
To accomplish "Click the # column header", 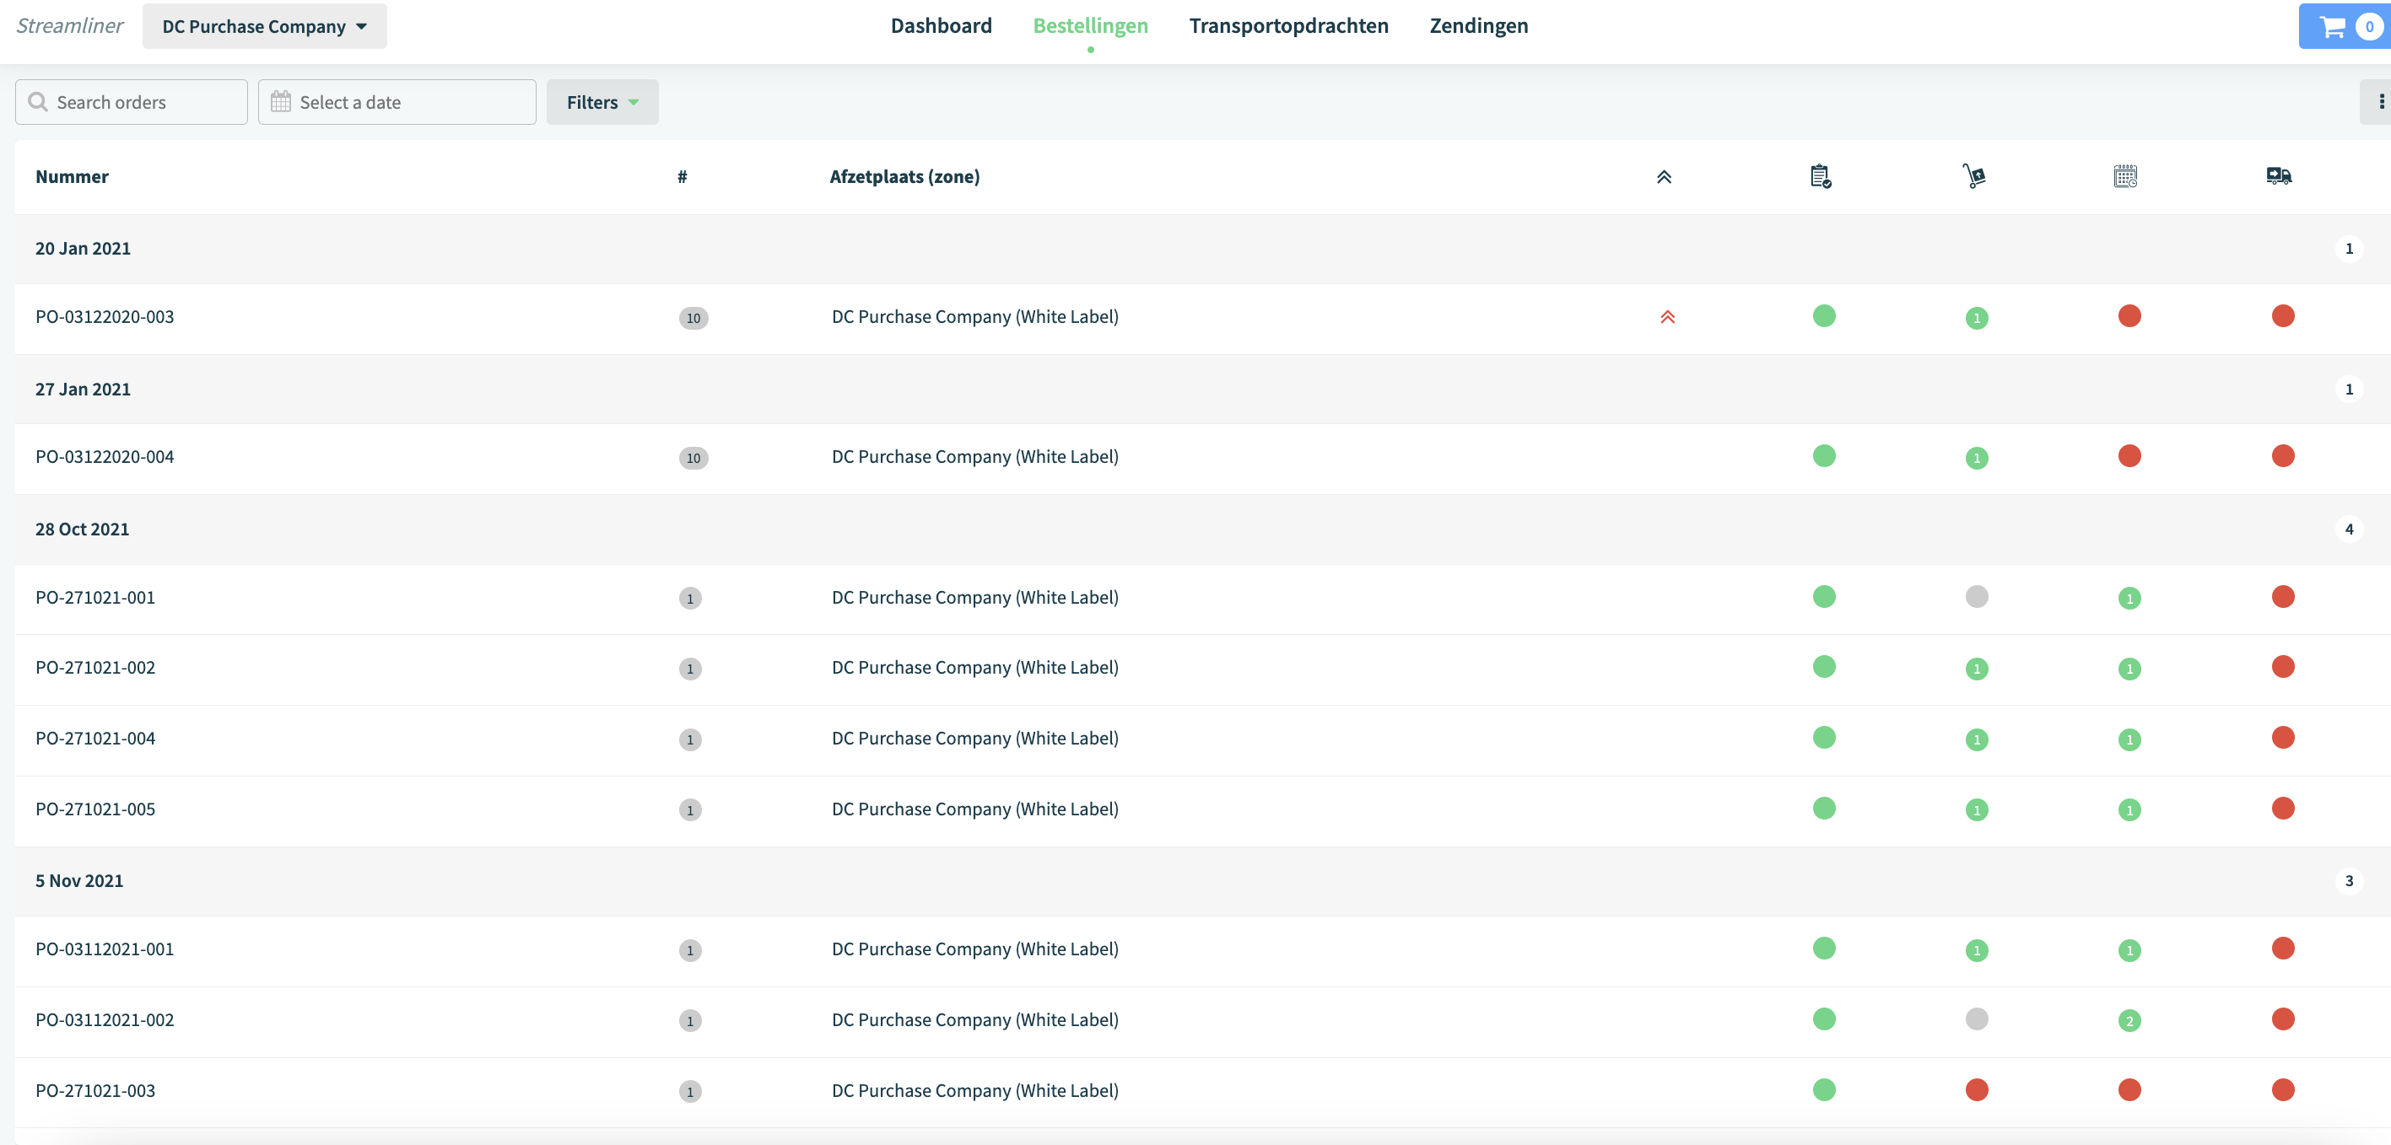I will pyautogui.click(x=683, y=176).
